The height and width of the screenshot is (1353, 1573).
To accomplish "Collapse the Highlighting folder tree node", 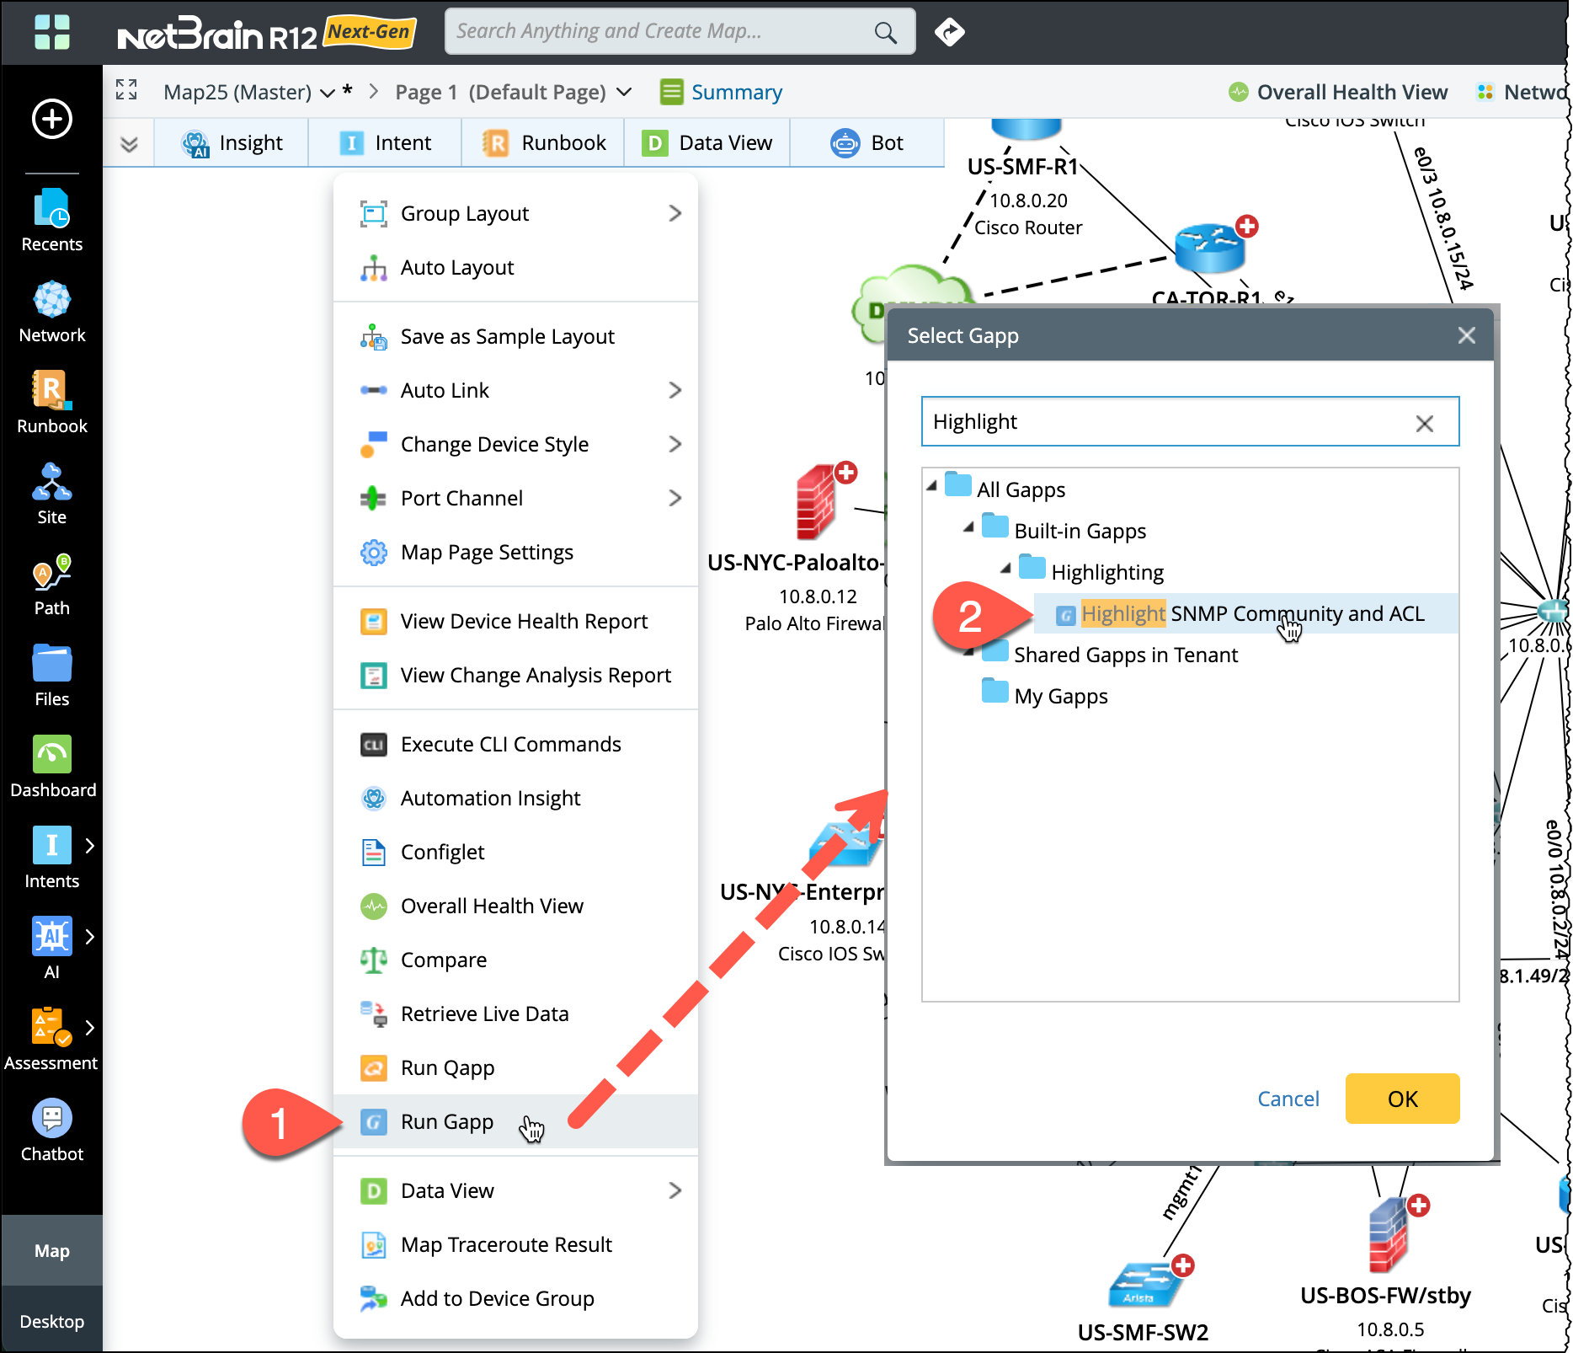I will point(1005,570).
